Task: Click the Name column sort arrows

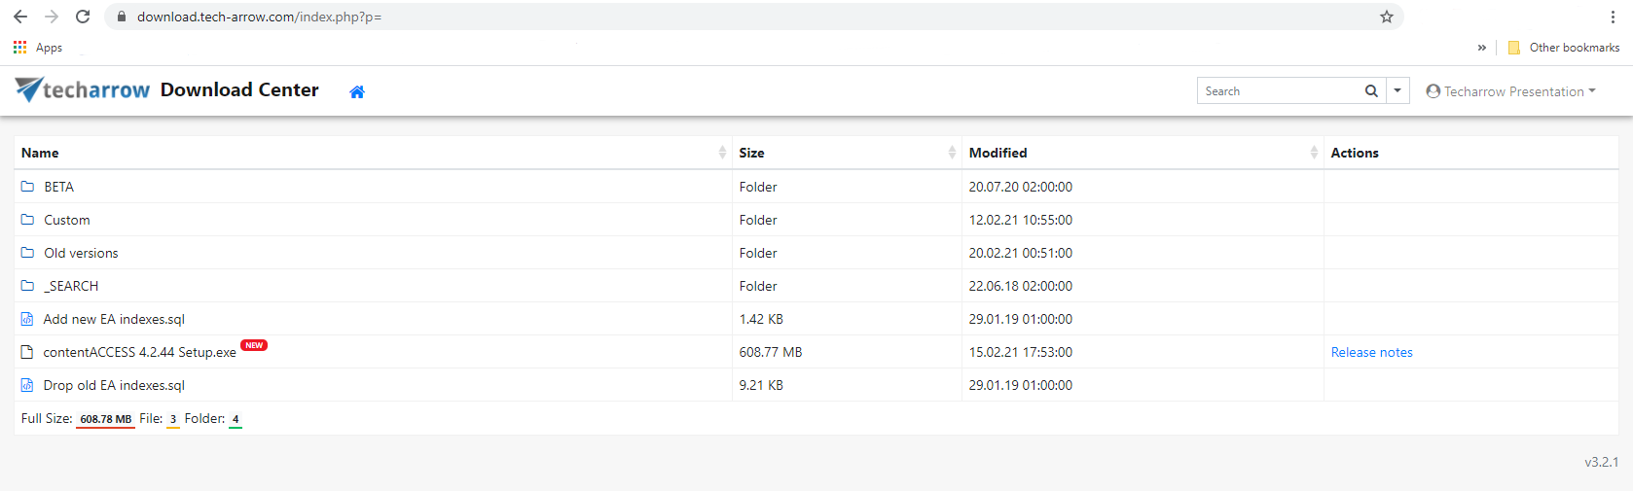Action: 722,153
